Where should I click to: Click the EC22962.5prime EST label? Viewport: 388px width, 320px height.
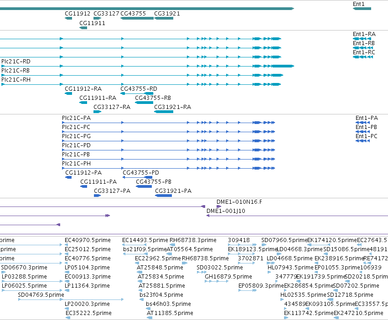point(158,258)
